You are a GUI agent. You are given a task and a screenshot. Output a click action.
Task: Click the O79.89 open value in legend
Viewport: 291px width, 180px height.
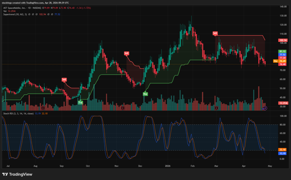tap(46, 8)
